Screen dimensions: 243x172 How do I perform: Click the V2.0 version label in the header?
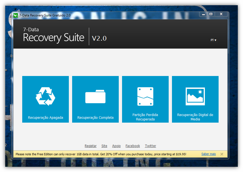tap(99, 38)
